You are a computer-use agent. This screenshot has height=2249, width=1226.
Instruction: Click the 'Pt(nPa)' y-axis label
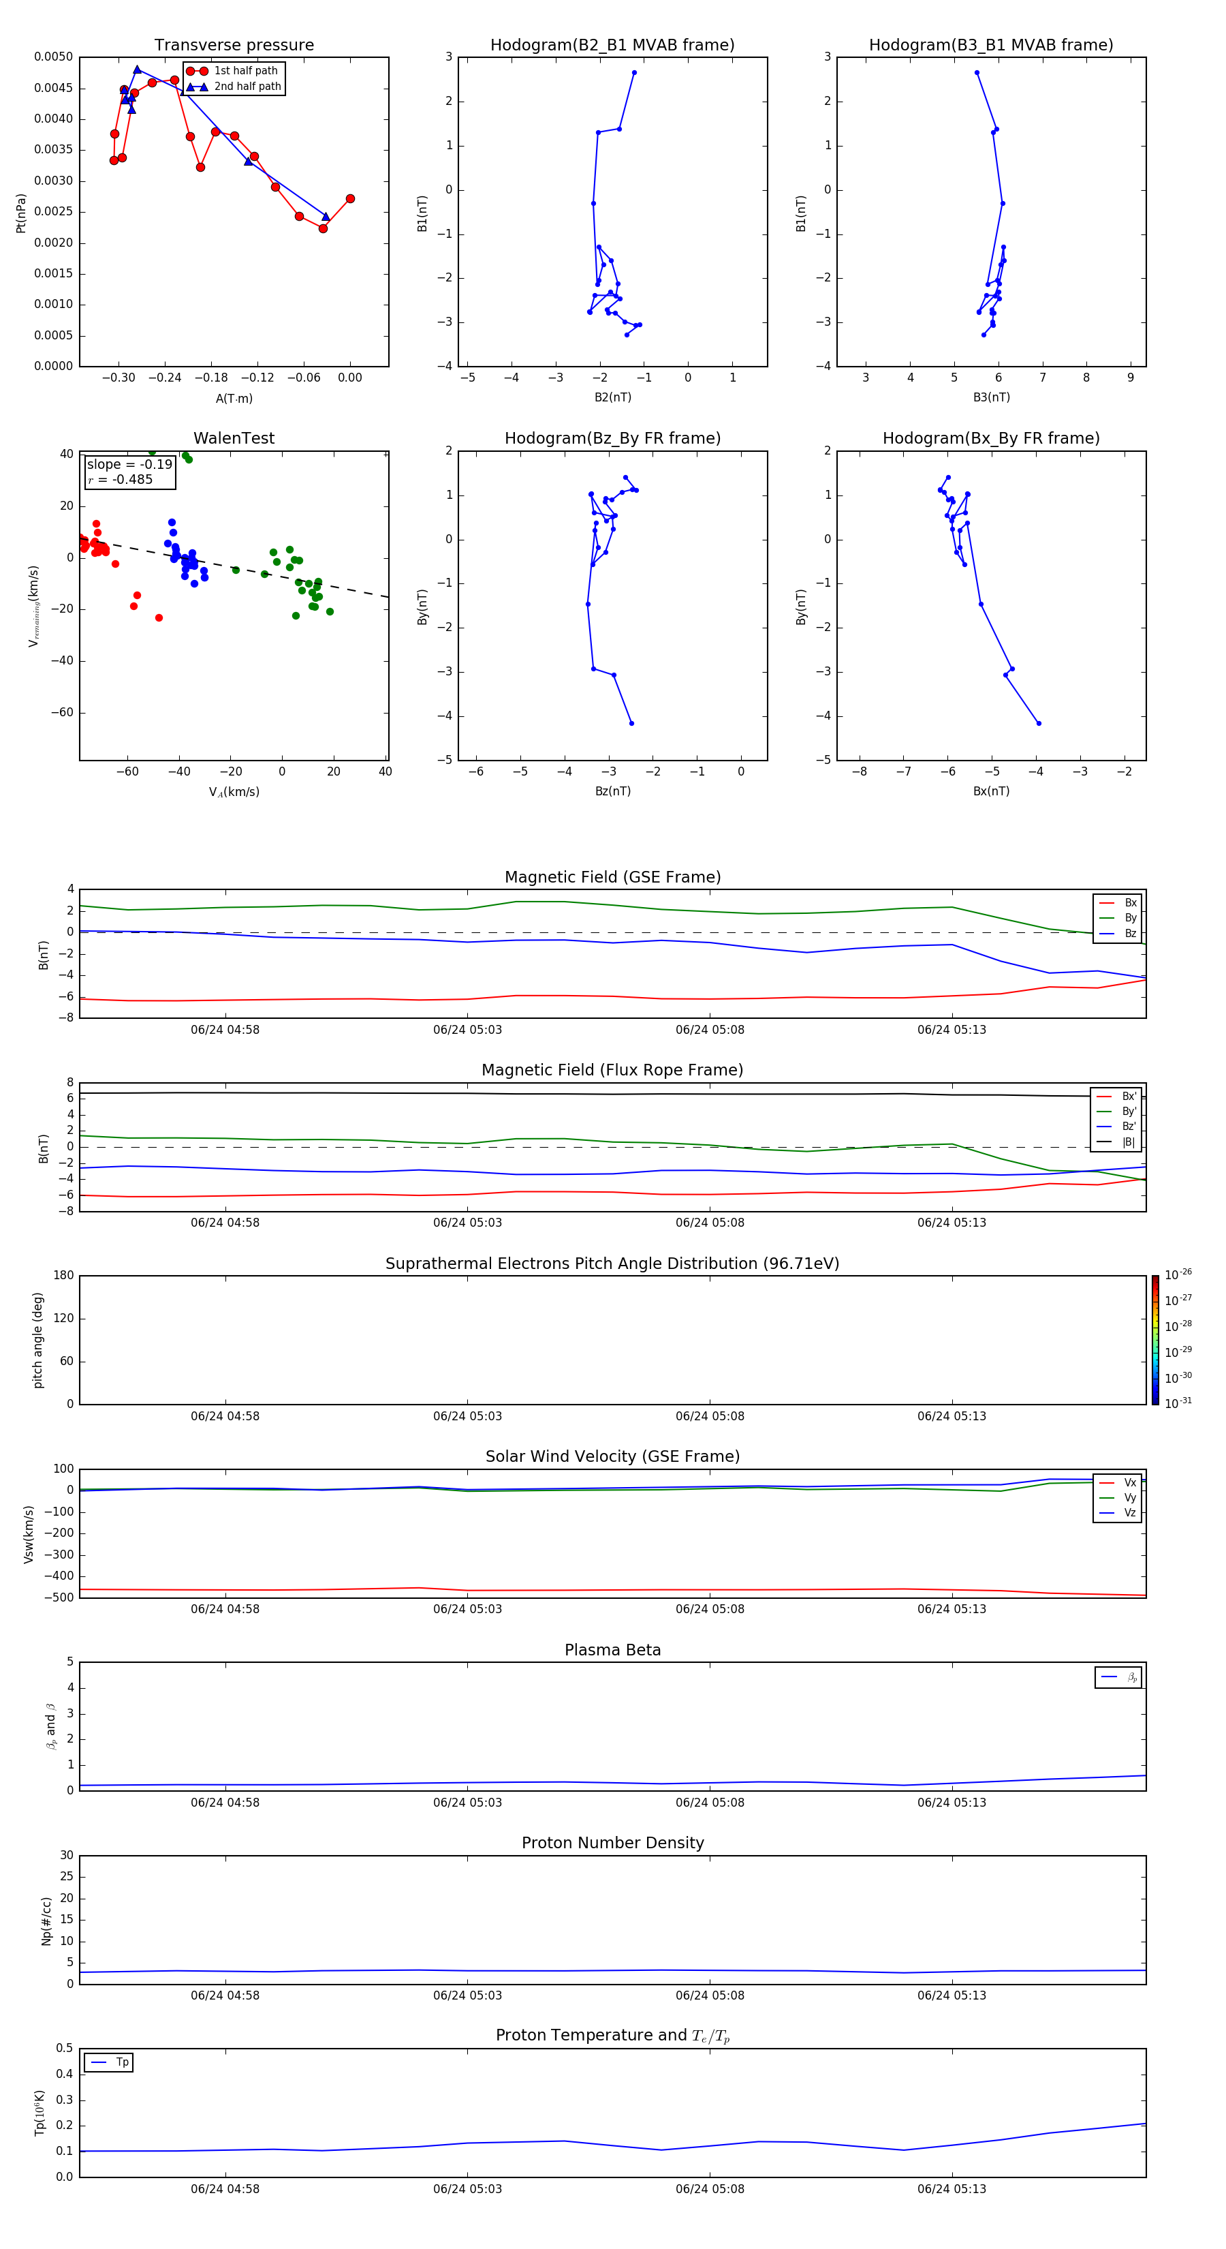pyautogui.click(x=21, y=213)
